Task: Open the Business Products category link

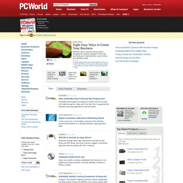Action: tap(30, 47)
